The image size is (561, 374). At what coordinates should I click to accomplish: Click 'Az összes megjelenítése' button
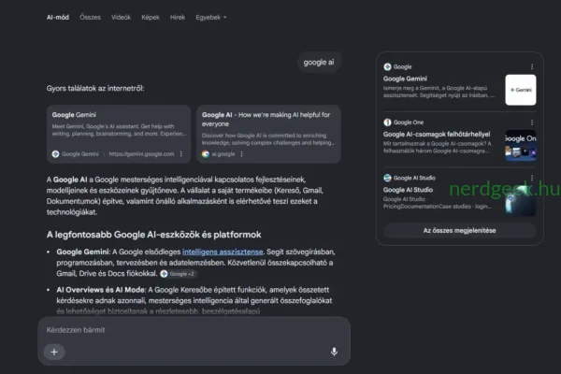tap(459, 231)
